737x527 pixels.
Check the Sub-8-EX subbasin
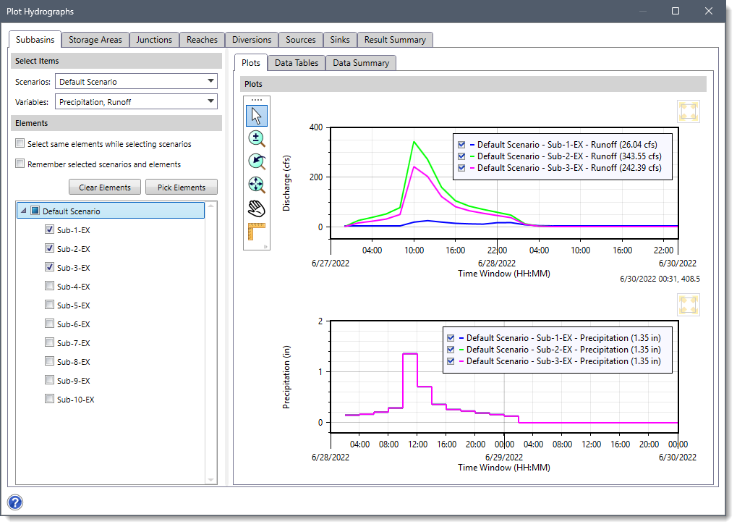click(49, 361)
